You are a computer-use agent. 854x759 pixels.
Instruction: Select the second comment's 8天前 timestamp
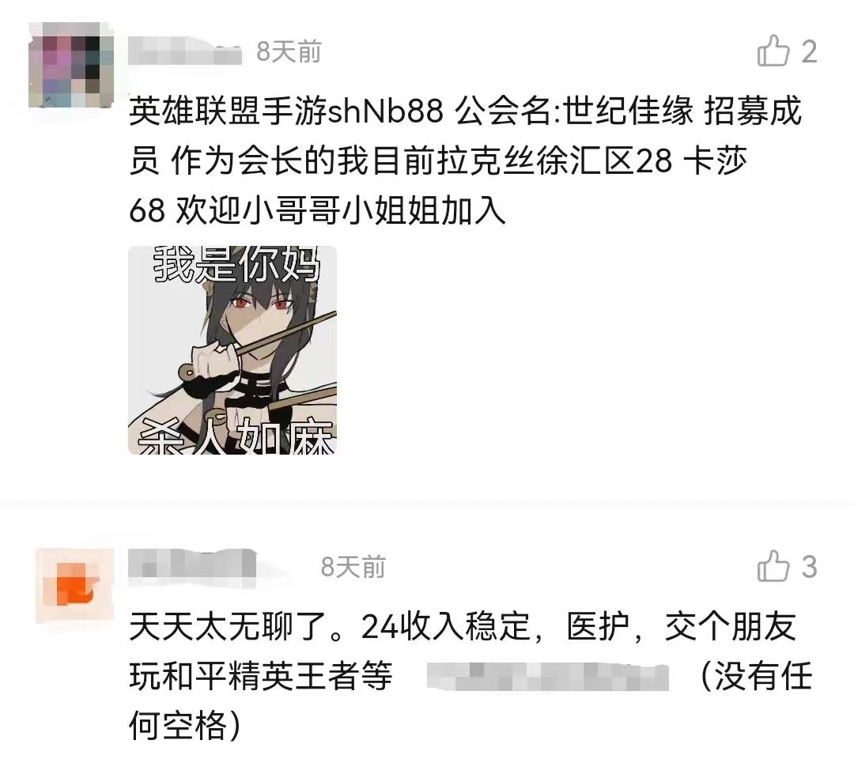pos(353,567)
